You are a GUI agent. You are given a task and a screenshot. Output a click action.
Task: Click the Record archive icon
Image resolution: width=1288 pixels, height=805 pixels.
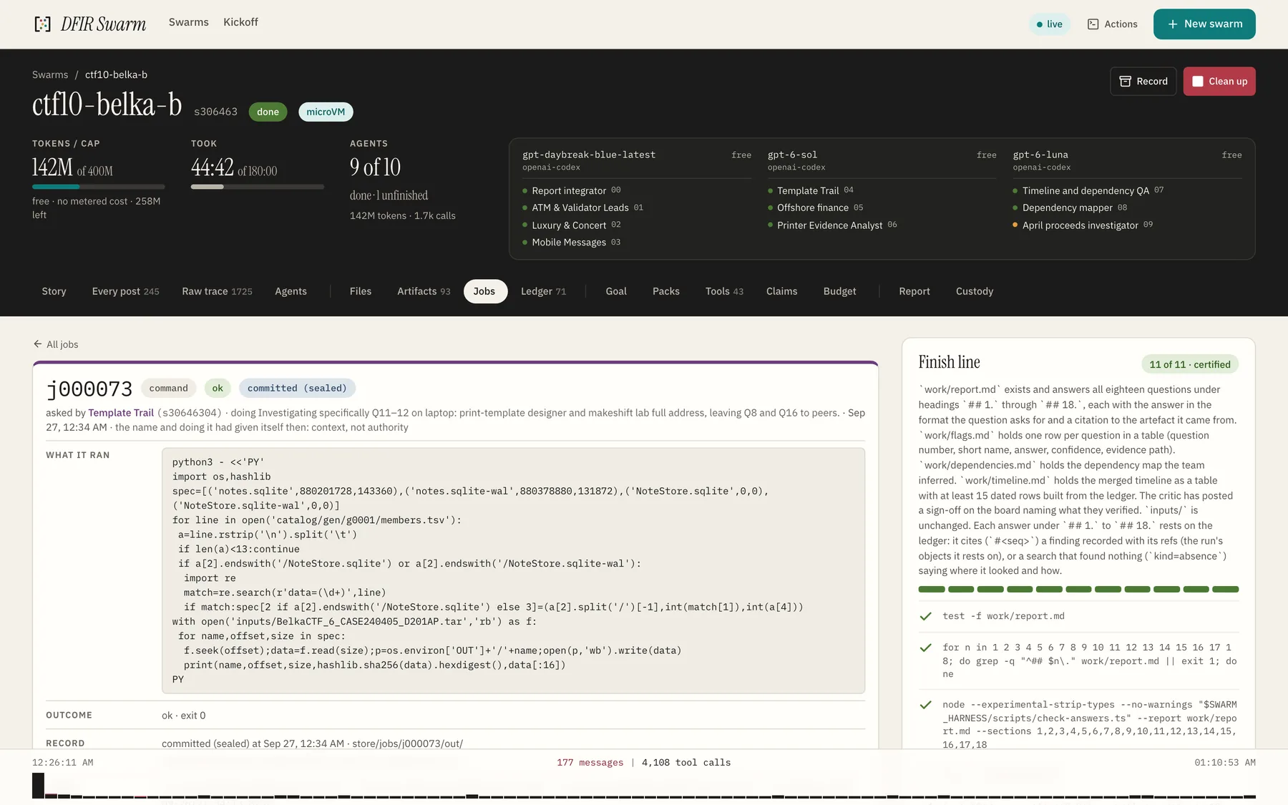[x=1125, y=82]
